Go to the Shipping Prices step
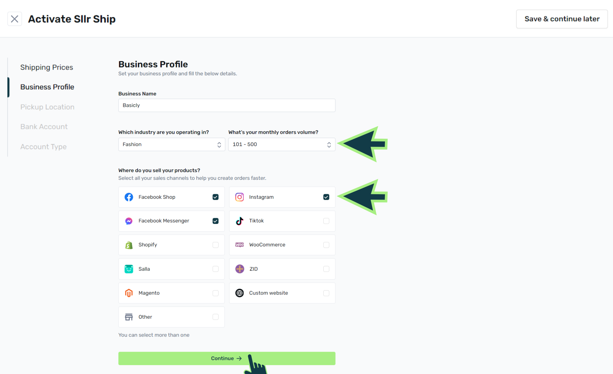 coord(47,67)
